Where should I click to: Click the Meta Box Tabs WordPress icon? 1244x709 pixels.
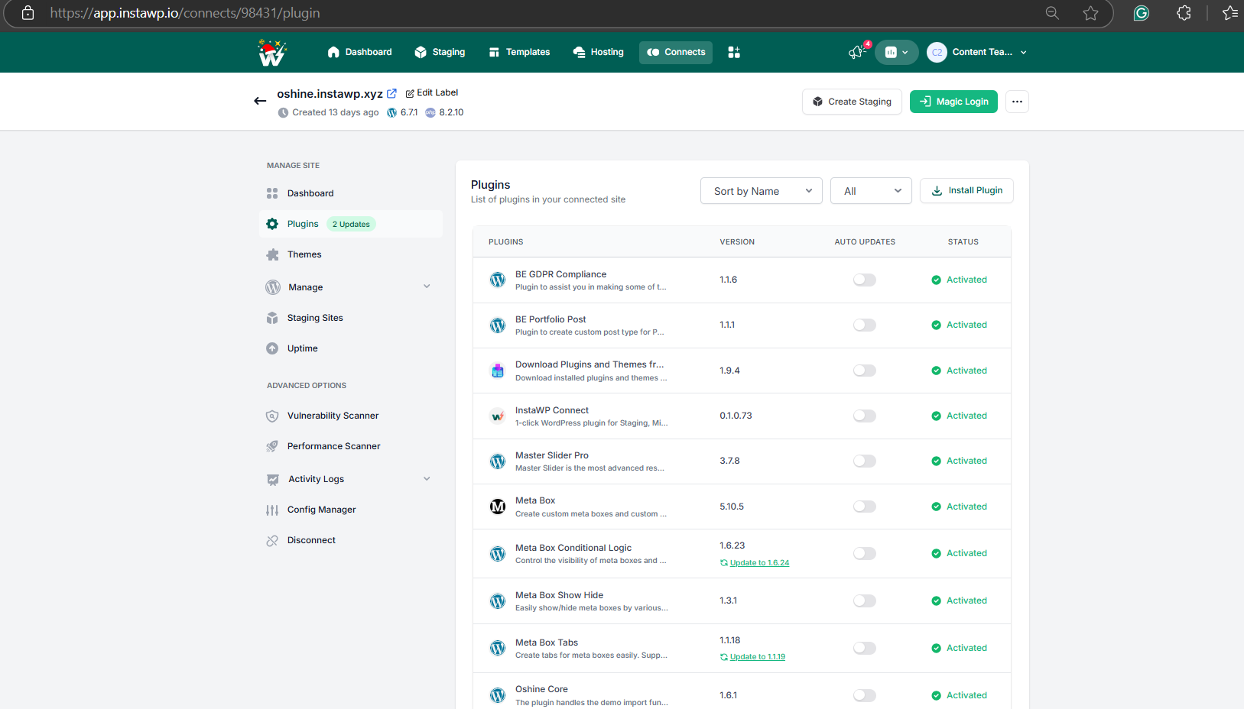point(498,648)
